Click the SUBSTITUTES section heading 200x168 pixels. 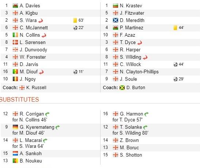point(19,99)
